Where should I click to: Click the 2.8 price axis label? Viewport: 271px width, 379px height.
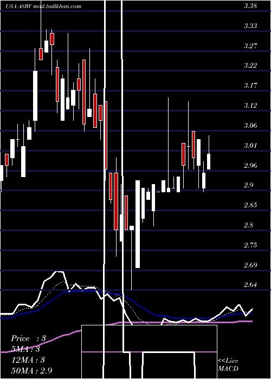tap(249, 225)
